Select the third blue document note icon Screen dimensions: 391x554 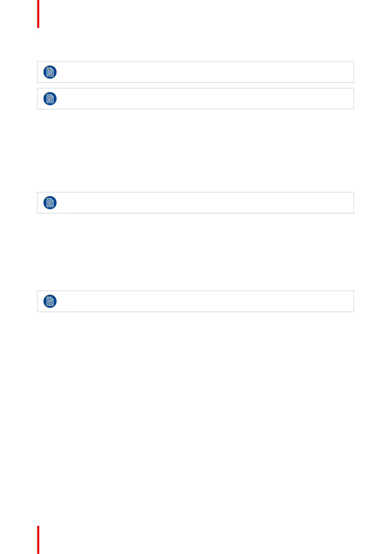point(50,203)
